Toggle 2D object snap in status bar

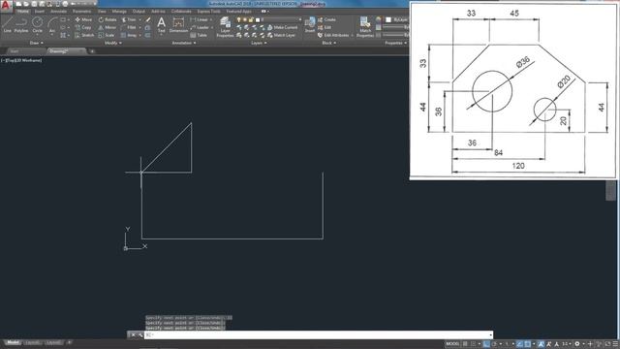click(x=527, y=344)
